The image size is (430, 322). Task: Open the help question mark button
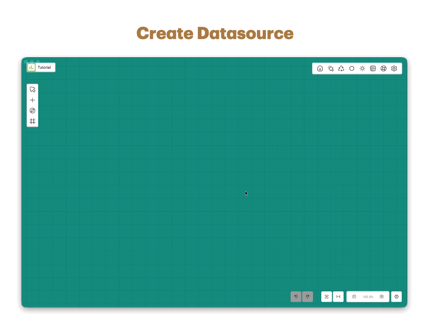396,297
